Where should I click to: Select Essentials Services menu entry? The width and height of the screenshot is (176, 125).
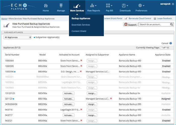click(80, 25)
